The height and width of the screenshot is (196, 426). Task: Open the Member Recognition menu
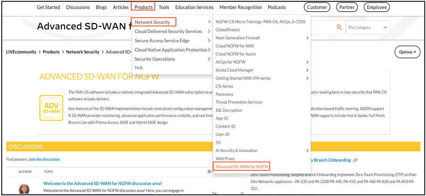241,7
